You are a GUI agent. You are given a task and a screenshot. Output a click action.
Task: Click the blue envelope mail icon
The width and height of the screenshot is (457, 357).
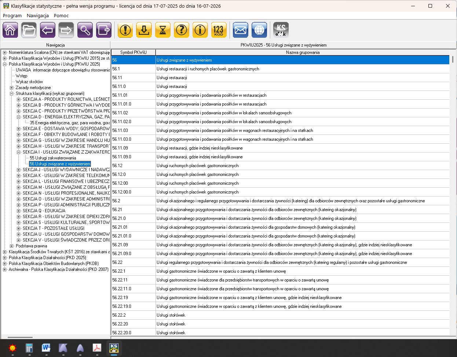241,30
